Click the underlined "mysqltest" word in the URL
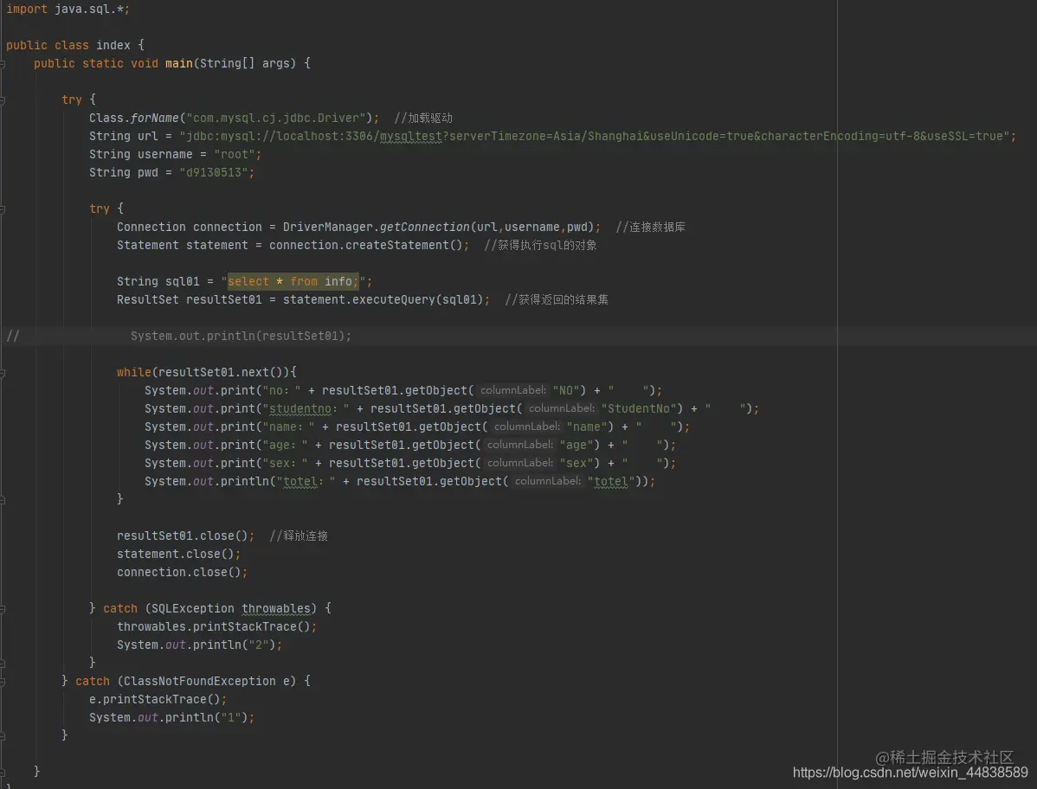 [x=410, y=136]
